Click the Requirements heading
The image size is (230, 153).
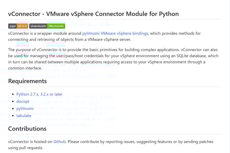pos(27,81)
